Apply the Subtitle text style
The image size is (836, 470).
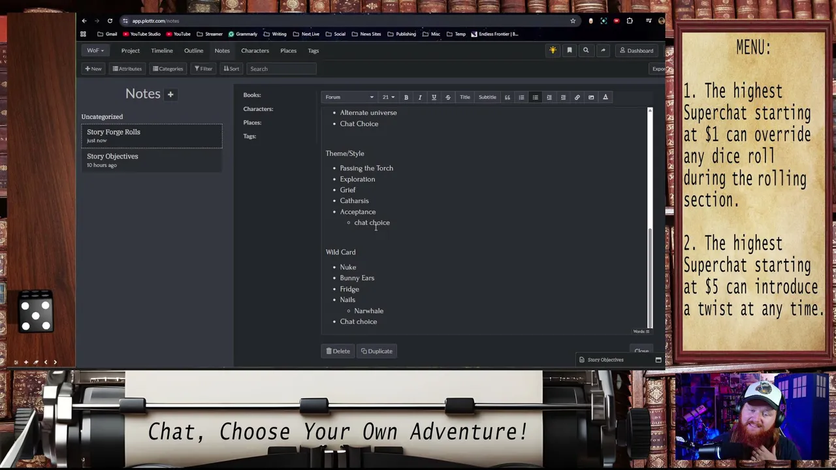click(x=487, y=97)
